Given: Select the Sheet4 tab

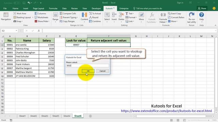Looking at the screenshot, I should click(67, 116).
